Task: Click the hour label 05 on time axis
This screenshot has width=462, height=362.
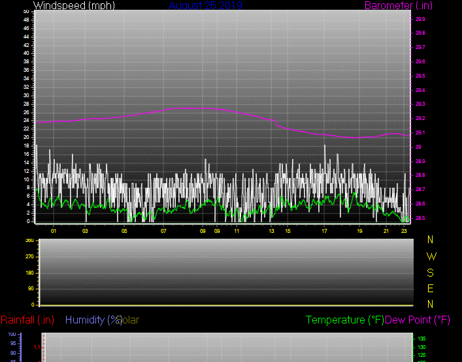Action: point(124,231)
